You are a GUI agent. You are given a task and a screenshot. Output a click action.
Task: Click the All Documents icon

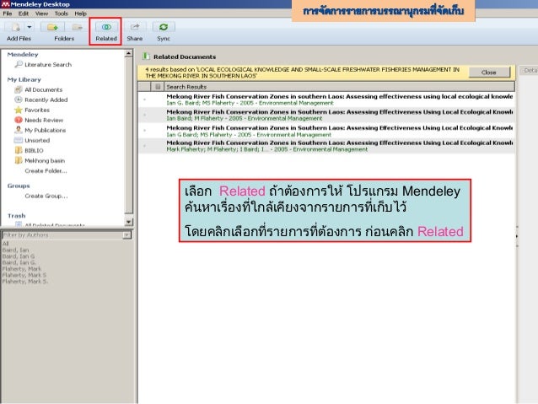(19, 89)
